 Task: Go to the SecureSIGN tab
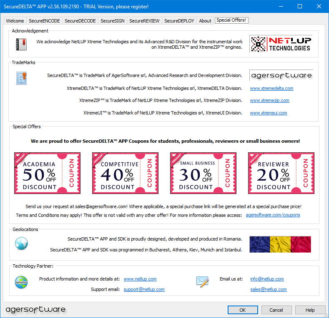coord(113,21)
